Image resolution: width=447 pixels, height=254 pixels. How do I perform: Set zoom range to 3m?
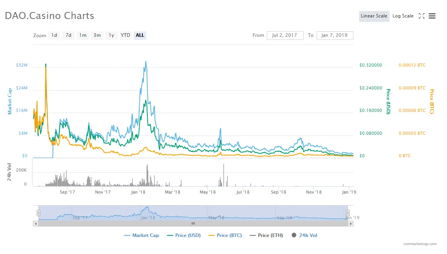(97, 35)
